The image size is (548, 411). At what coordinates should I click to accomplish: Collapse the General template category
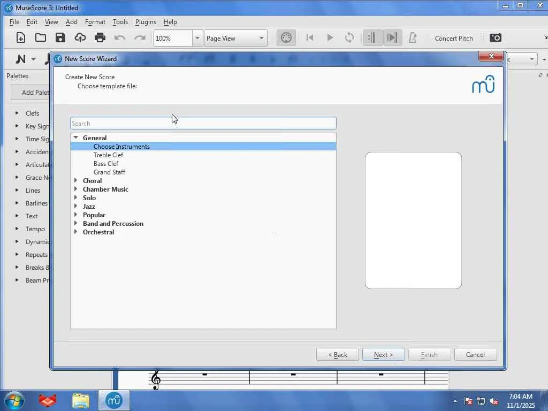click(x=75, y=138)
